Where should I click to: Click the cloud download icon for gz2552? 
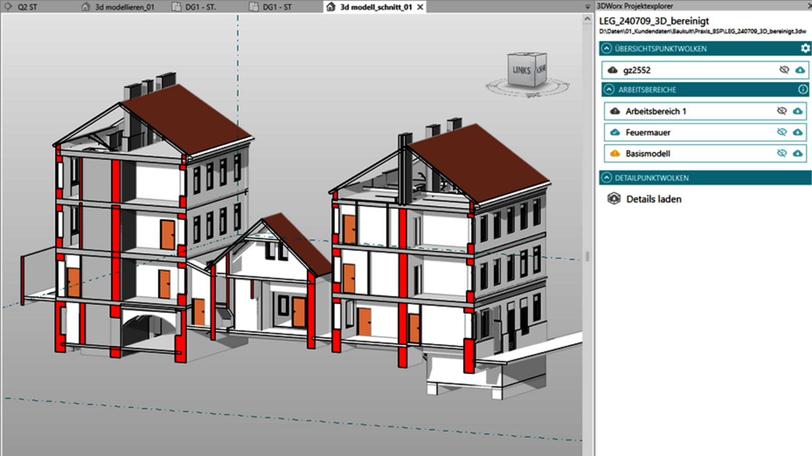click(x=800, y=70)
